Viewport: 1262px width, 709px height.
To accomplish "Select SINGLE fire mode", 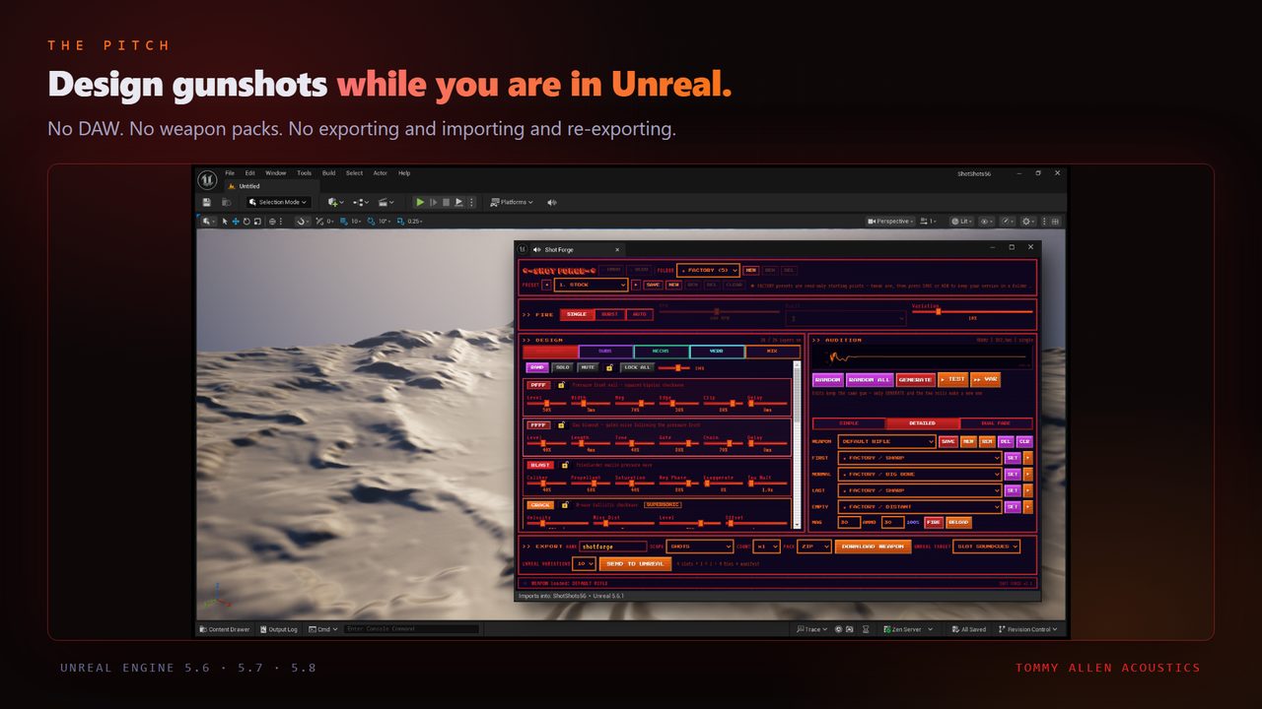I will pyautogui.click(x=577, y=314).
